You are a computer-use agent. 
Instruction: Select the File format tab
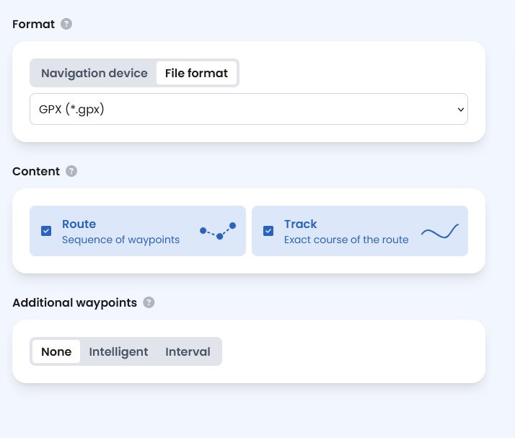click(x=196, y=74)
